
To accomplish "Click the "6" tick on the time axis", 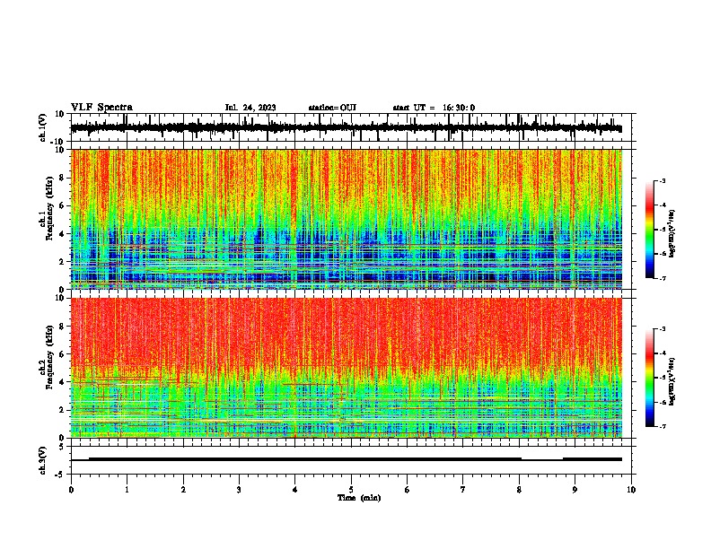I will [x=408, y=490].
